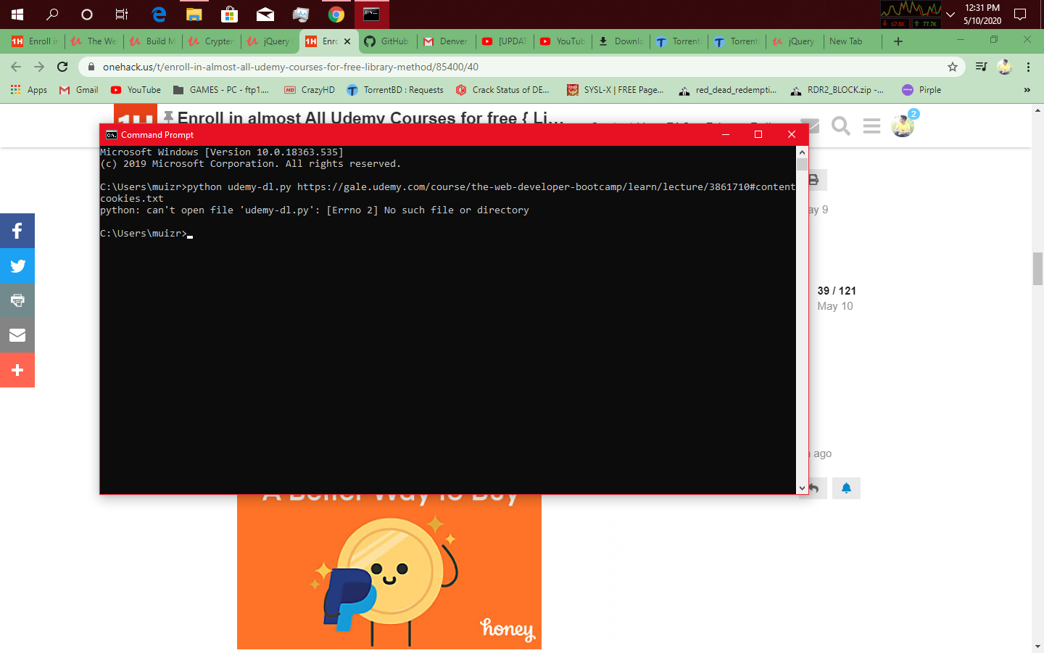This screenshot has width=1044, height=653.
Task: Open the forum hamburger menu
Action: coord(871,126)
